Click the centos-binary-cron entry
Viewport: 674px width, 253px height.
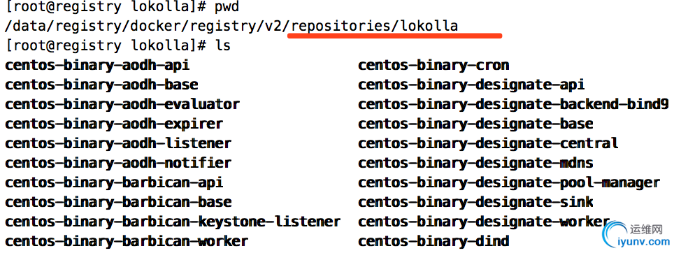pyautogui.click(x=433, y=65)
